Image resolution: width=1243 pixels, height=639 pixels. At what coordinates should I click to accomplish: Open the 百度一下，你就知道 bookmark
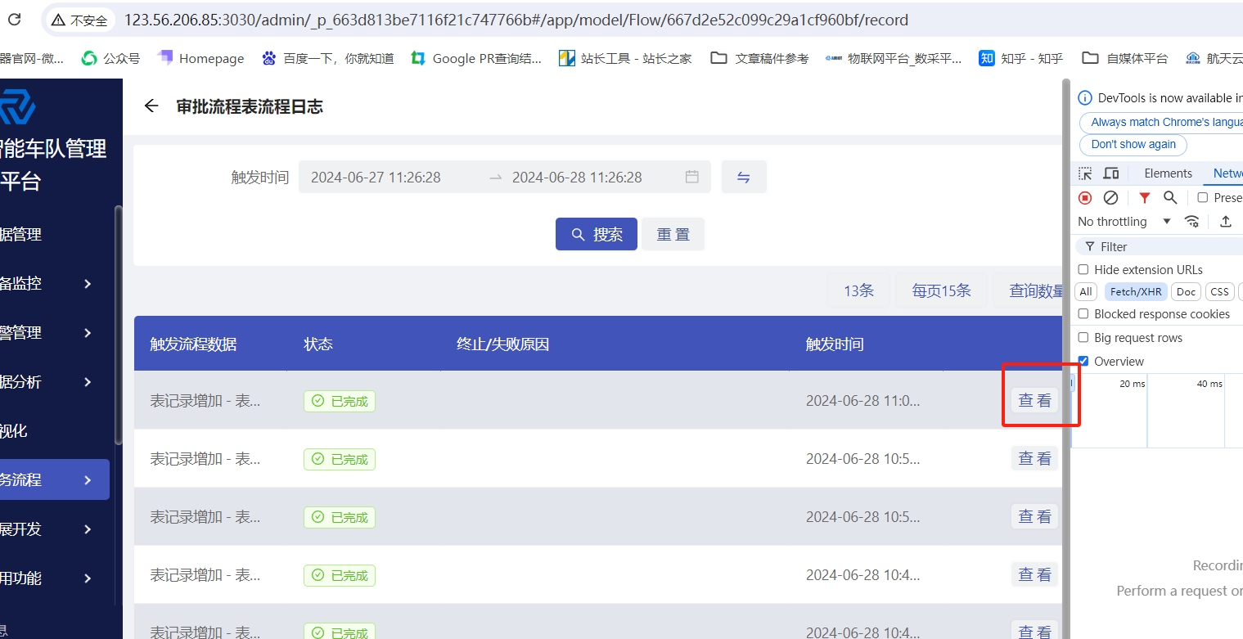point(327,58)
